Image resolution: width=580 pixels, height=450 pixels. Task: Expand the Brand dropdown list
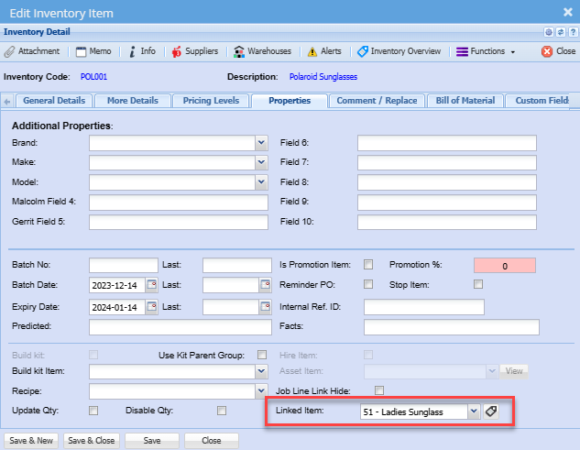[260, 143]
